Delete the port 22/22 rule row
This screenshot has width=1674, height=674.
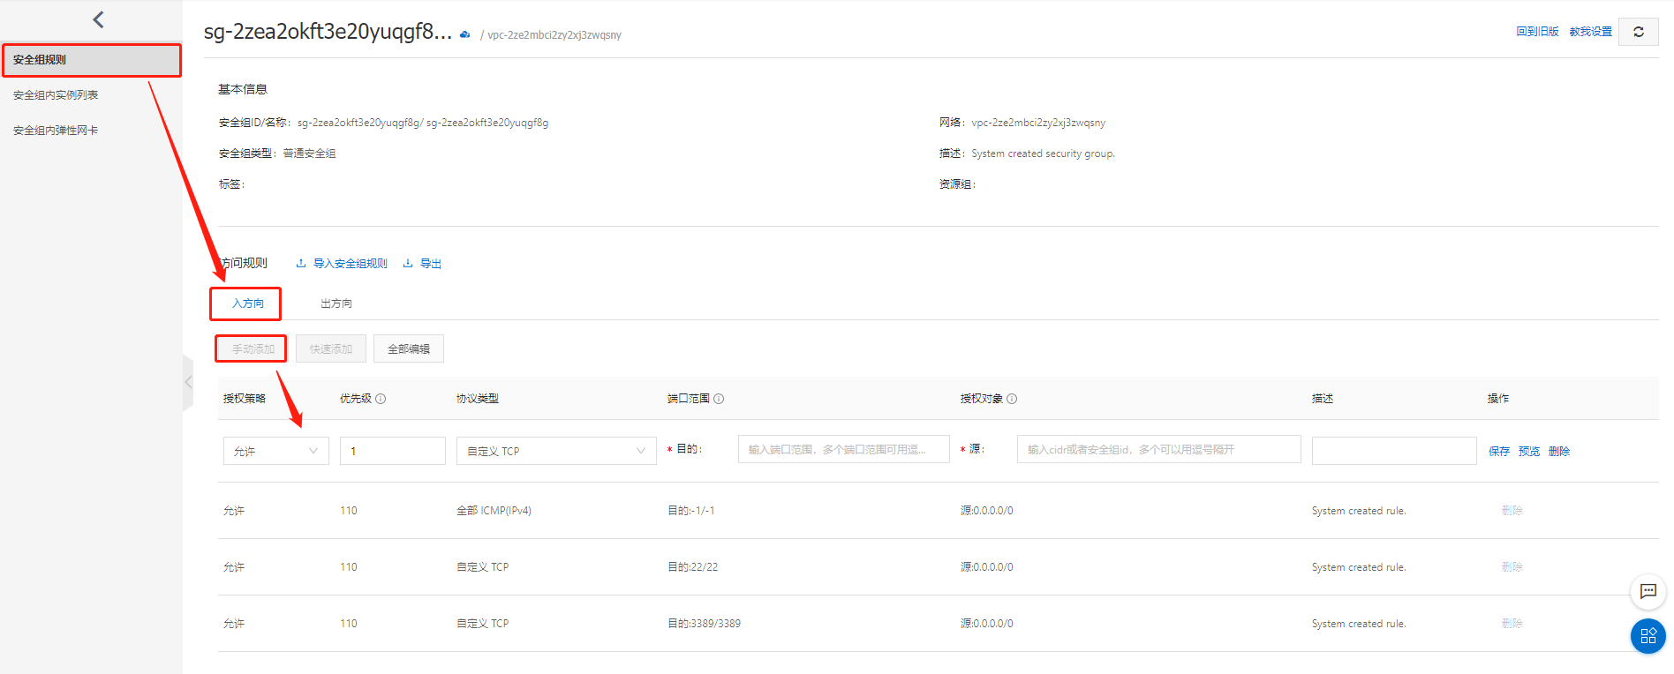coord(1512,567)
